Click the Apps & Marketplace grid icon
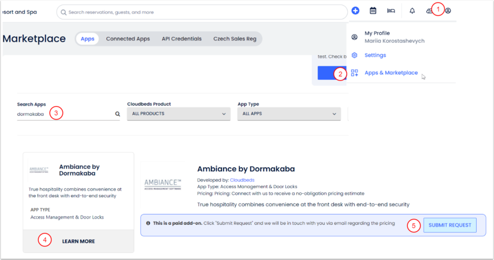494x260 pixels. (x=355, y=73)
